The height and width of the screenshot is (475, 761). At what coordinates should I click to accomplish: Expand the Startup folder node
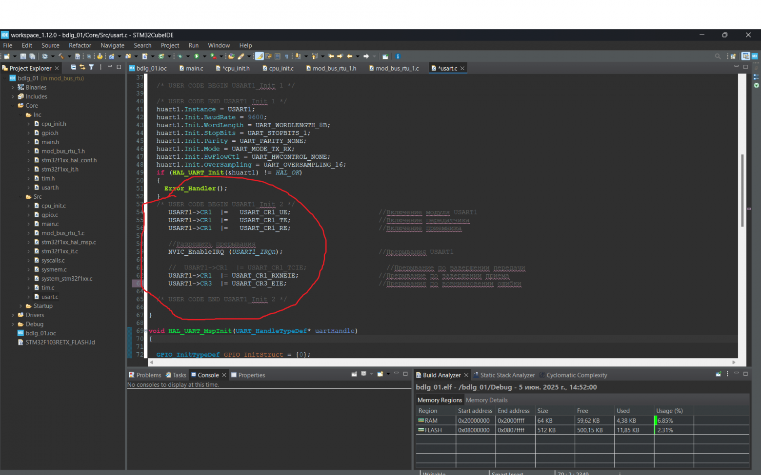(x=20, y=306)
